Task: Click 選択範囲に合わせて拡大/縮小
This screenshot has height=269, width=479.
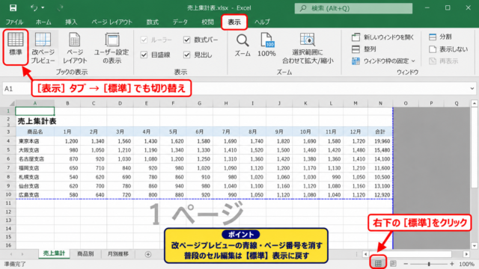Action: pos(308,48)
